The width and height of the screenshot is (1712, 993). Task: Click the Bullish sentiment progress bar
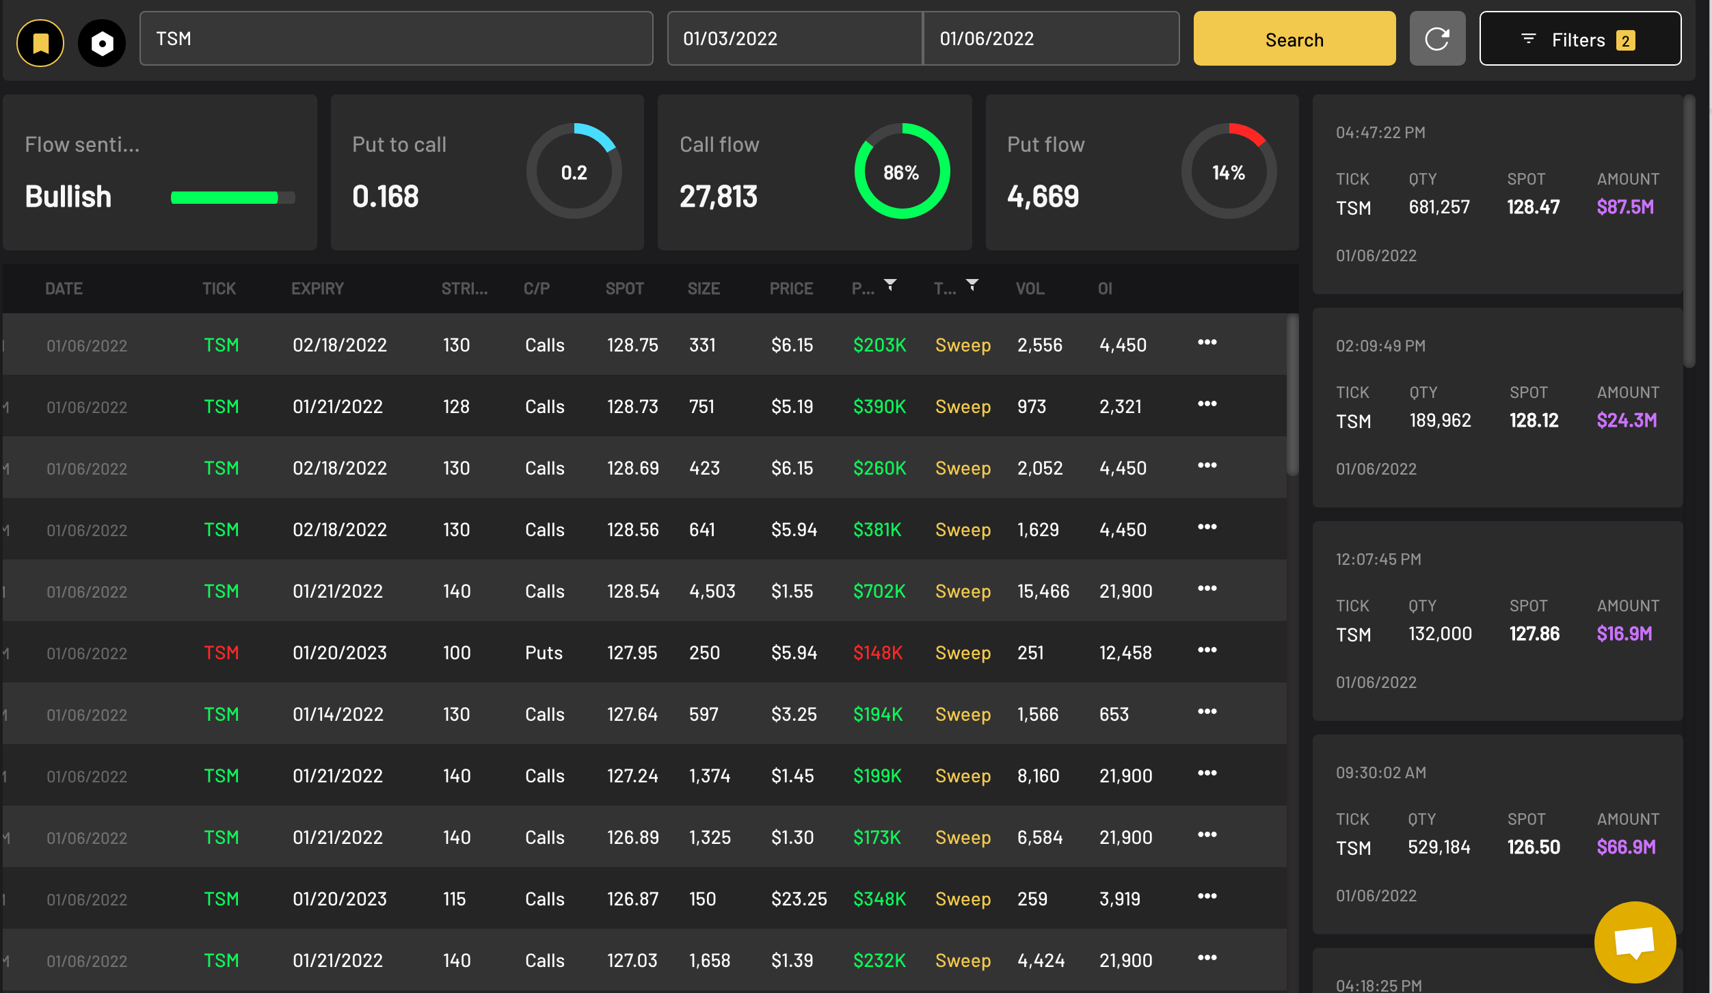click(x=232, y=198)
